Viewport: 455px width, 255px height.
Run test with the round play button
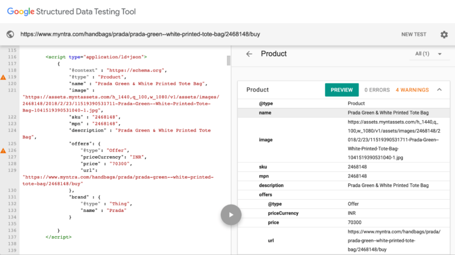(x=231, y=215)
